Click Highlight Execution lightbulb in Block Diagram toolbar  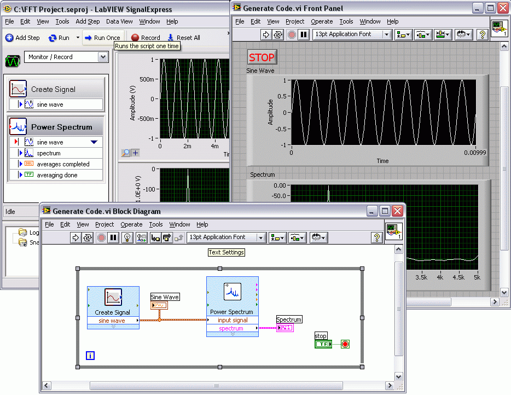[127, 237]
